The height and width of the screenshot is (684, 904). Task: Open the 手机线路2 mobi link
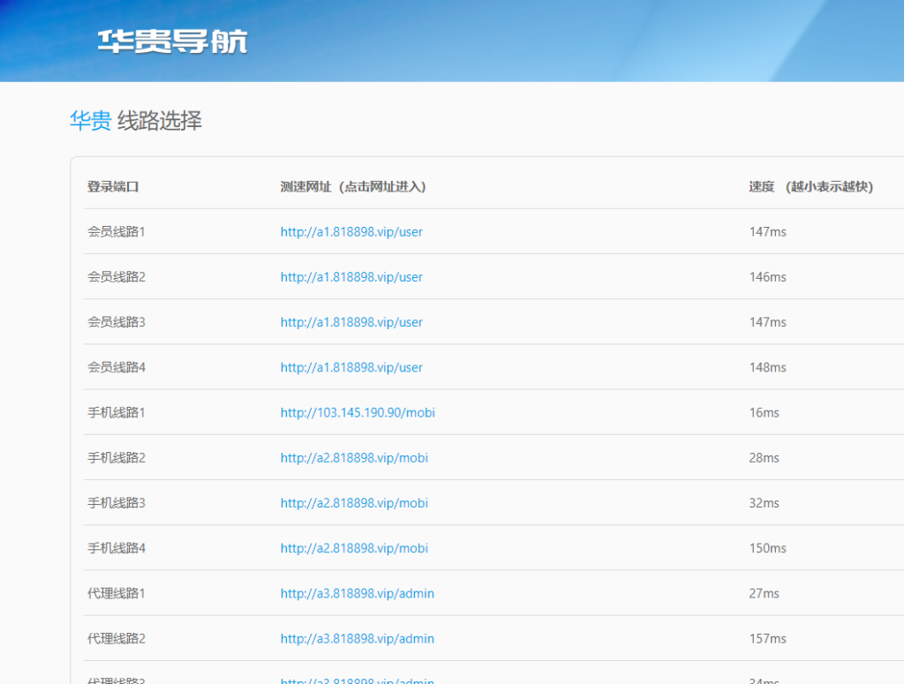click(x=354, y=457)
